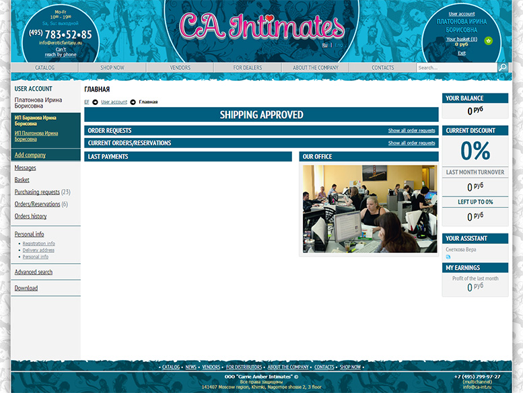The height and width of the screenshot is (393, 523).
Task: Click the assistant contact icon under Счеткова Вера
Action: tap(448, 256)
